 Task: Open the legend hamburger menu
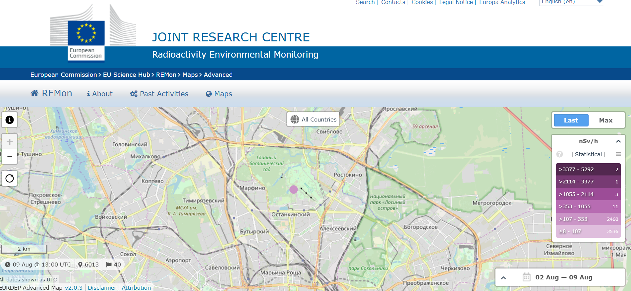point(618,154)
